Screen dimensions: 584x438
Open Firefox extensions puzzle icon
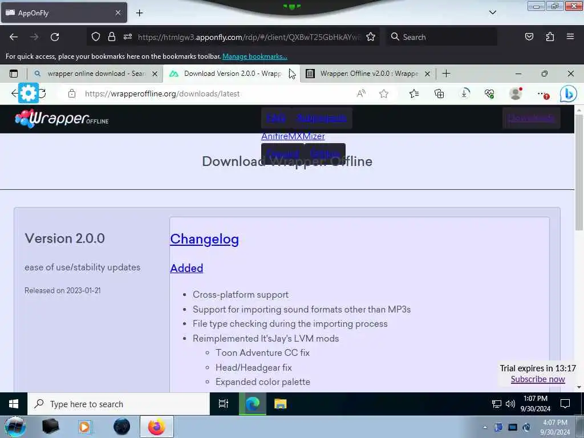tap(550, 37)
